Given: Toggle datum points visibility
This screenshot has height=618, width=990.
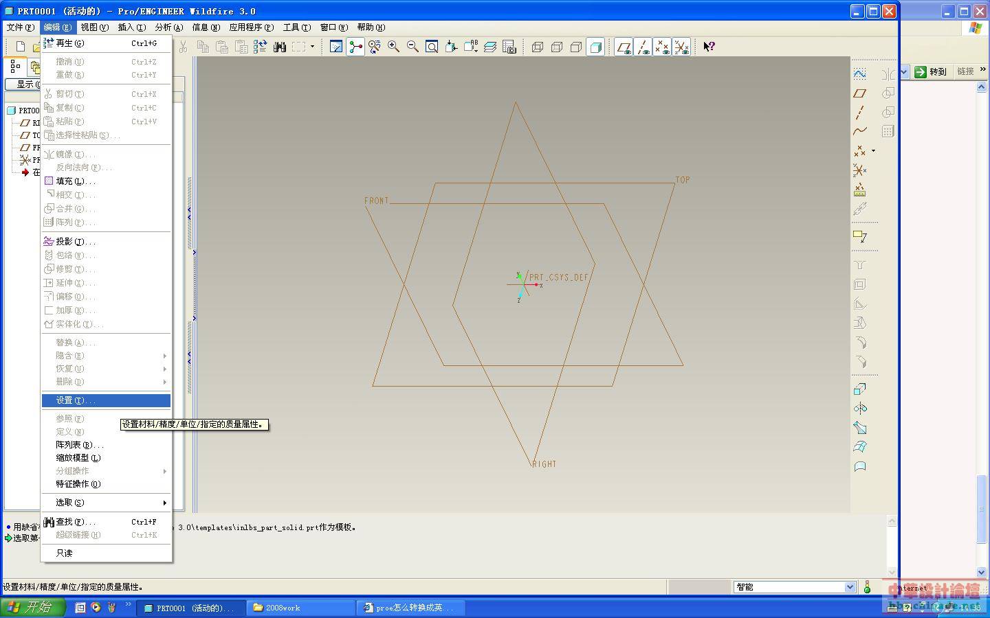Looking at the screenshot, I should coord(662,47).
